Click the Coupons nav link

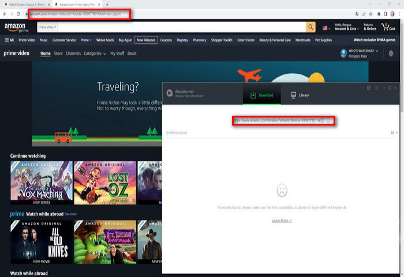coord(166,40)
